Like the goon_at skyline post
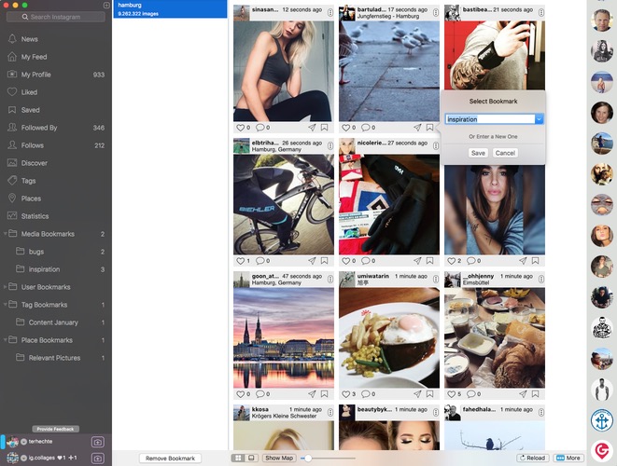The height and width of the screenshot is (466, 617). (x=241, y=394)
